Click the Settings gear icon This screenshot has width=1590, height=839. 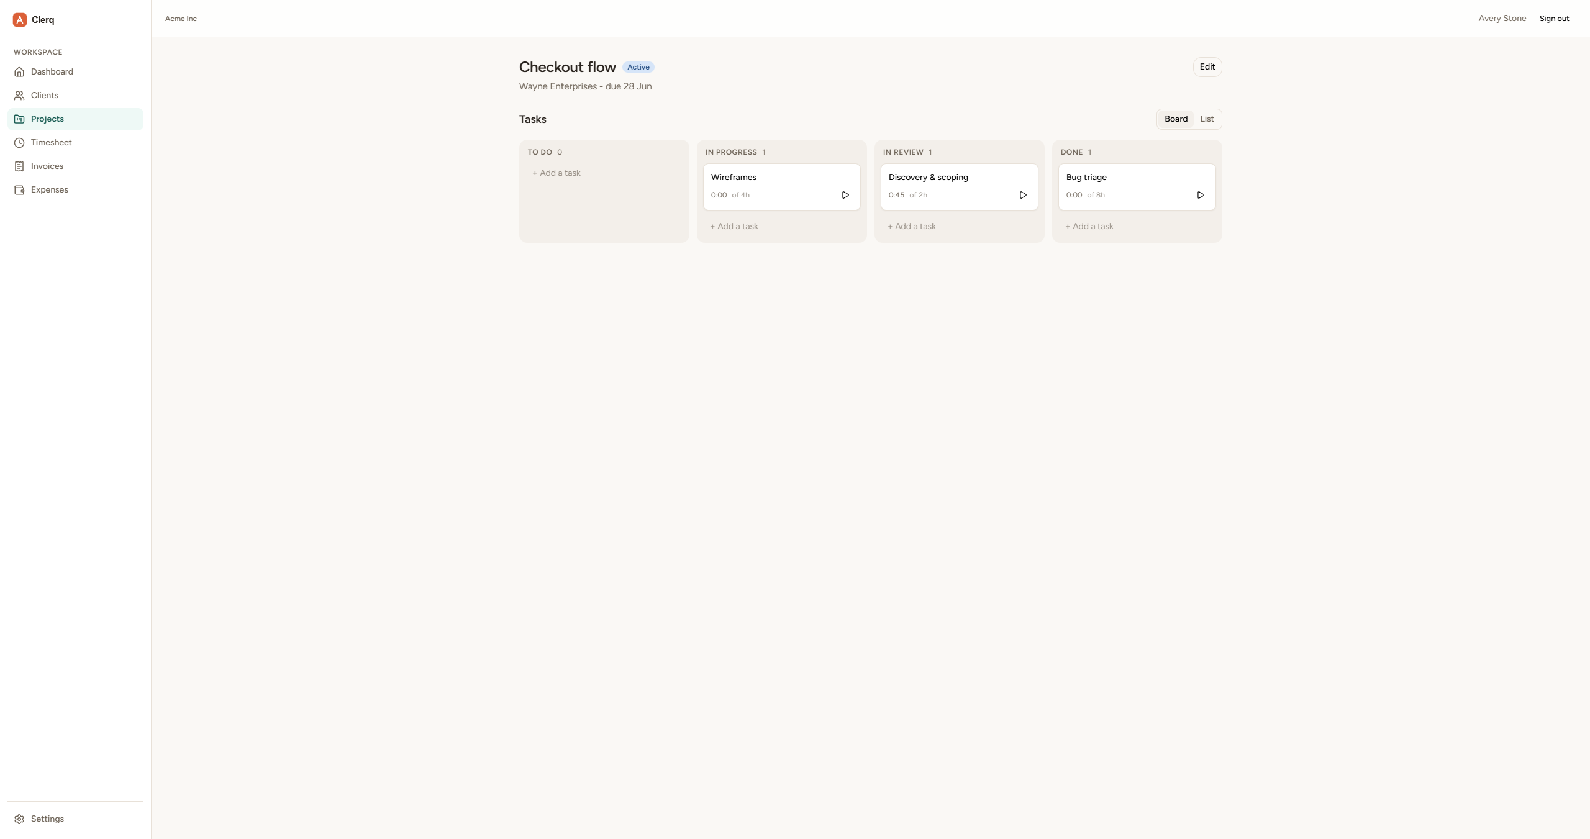pyautogui.click(x=19, y=819)
